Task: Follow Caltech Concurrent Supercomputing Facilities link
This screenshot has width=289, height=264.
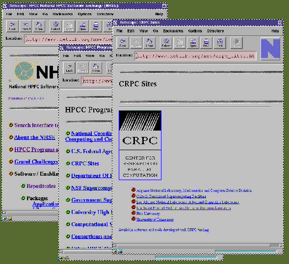Action: [x=171, y=196]
